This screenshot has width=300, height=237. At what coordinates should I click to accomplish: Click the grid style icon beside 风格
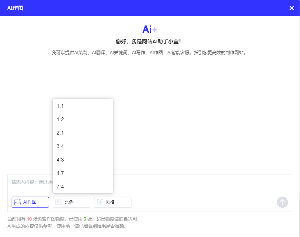tap(100, 202)
